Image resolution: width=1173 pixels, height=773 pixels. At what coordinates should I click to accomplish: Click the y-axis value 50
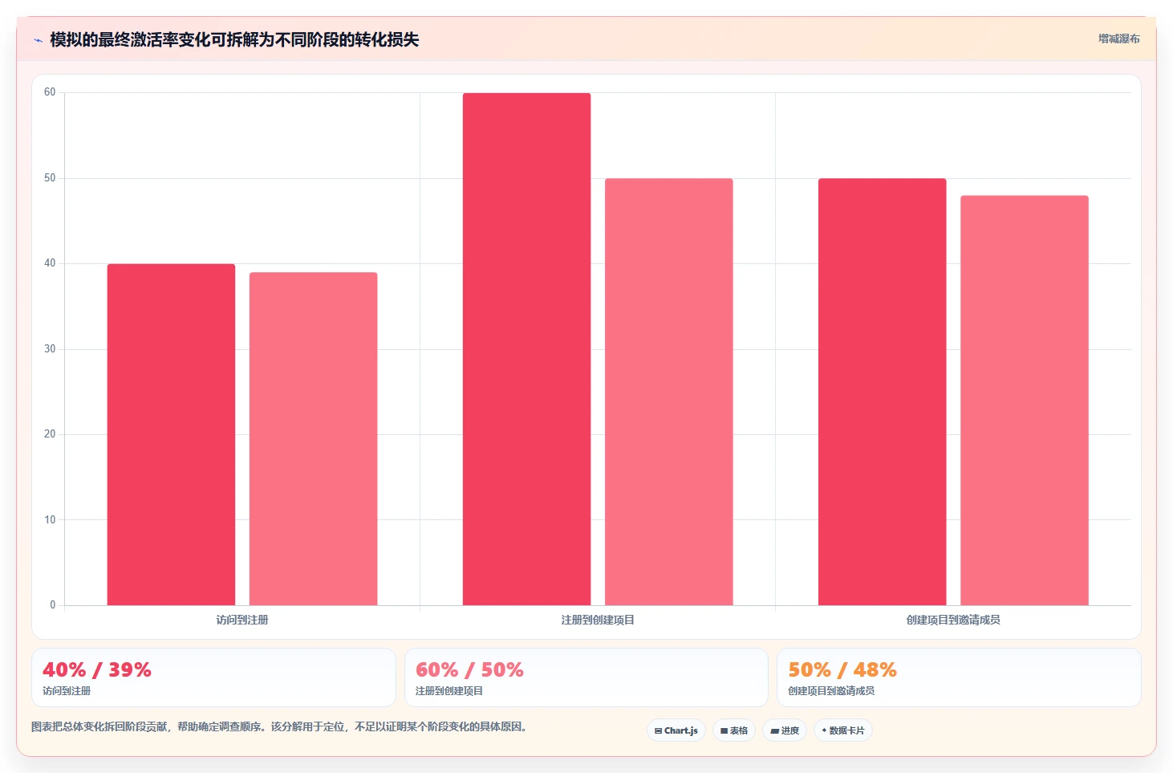pyautogui.click(x=50, y=178)
